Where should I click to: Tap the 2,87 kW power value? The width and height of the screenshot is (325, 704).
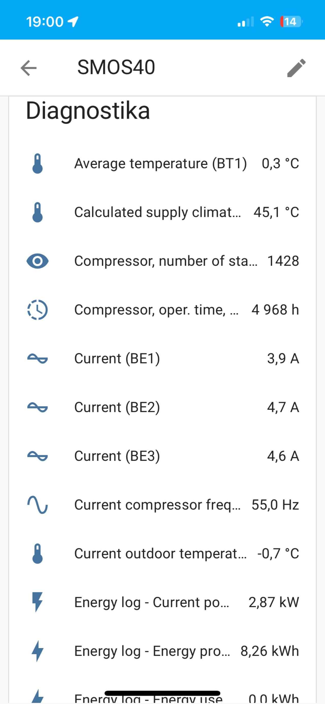click(274, 602)
